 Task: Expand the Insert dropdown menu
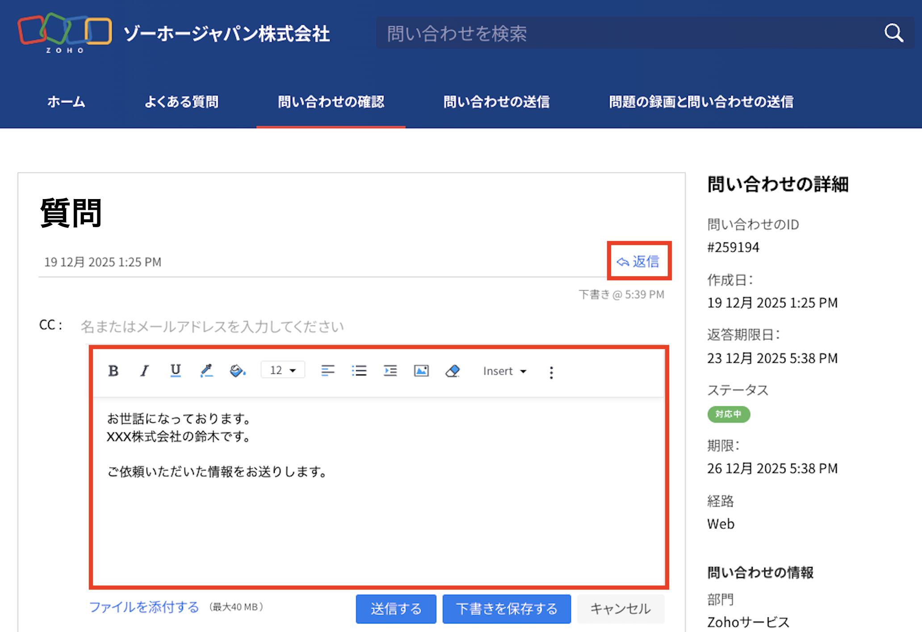[x=505, y=371]
